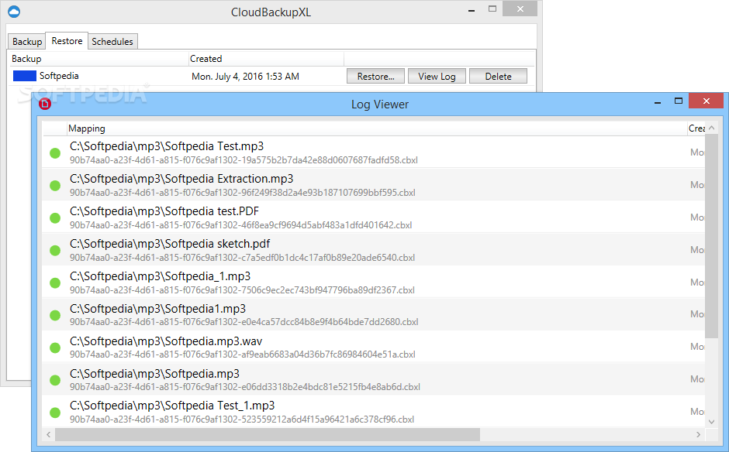Select path C:\Softpedia\mp3\Softpedia Extraction.mp3
Screen dimensions: 729x452
pyautogui.click(x=181, y=179)
